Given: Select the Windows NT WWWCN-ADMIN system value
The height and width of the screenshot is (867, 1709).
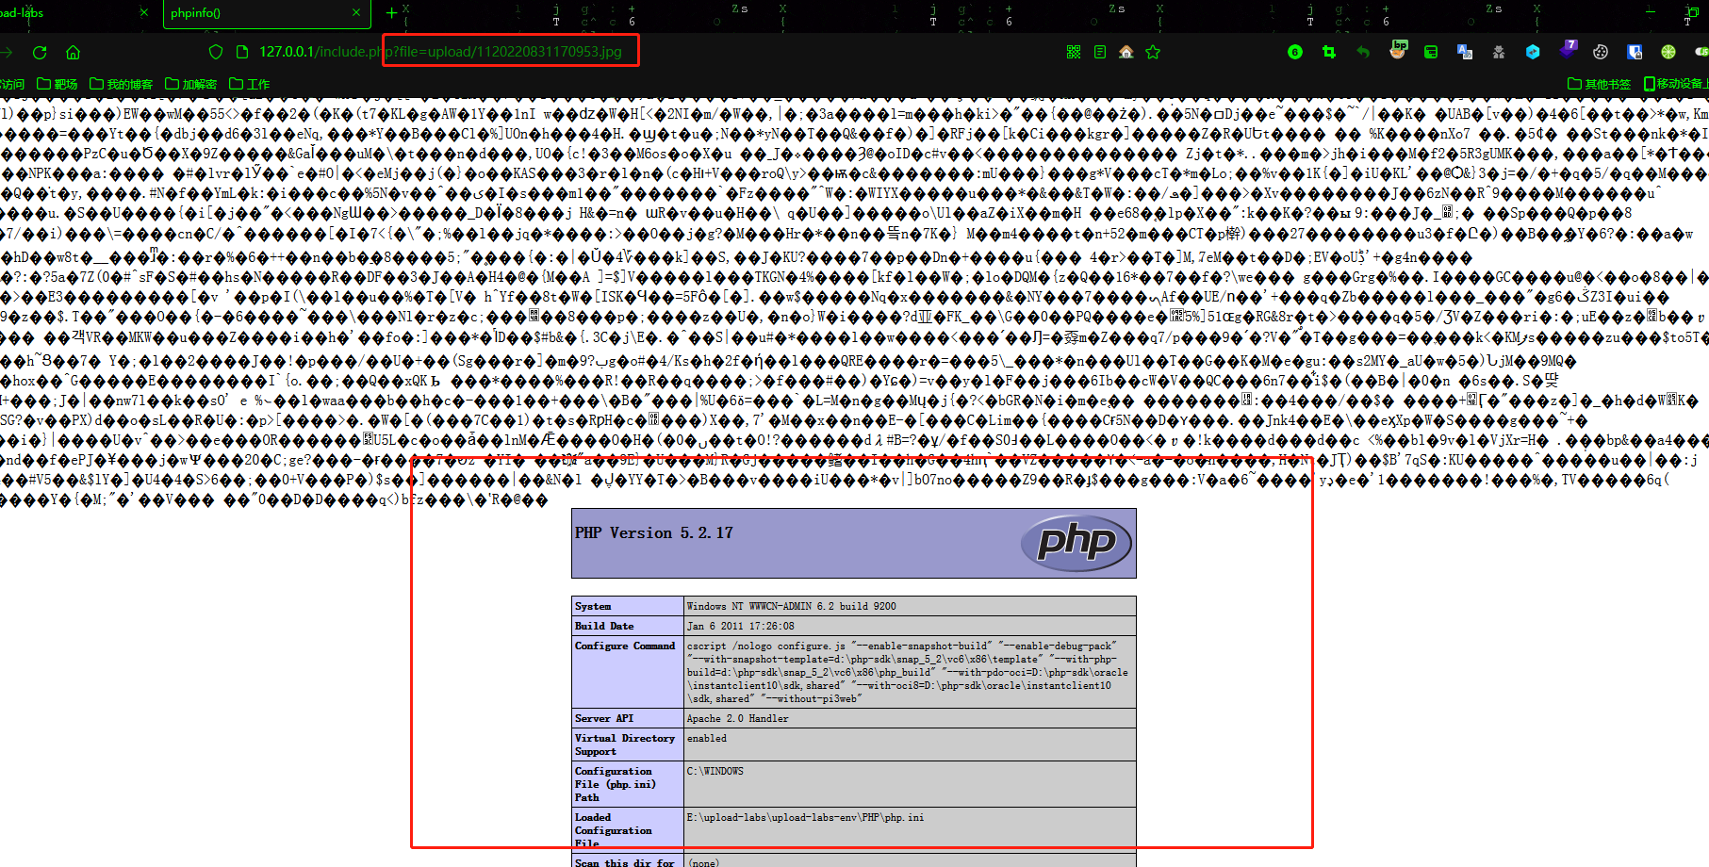Looking at the screenshot, I should pyautogui.click(x=791, y=606).
